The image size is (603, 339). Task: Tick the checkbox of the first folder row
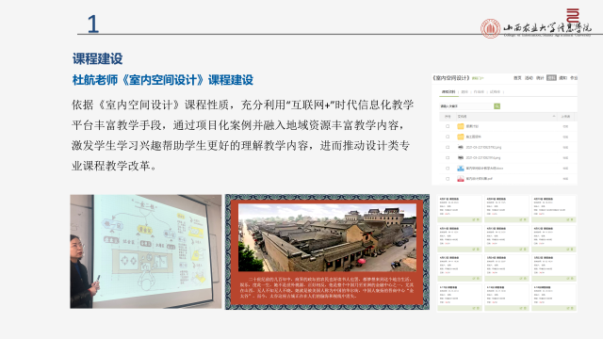coord(448,126)
